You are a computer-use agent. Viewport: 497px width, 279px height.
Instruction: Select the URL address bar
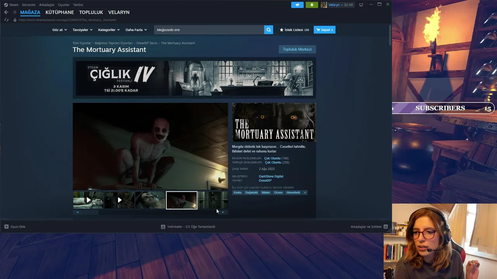point(67,20)
